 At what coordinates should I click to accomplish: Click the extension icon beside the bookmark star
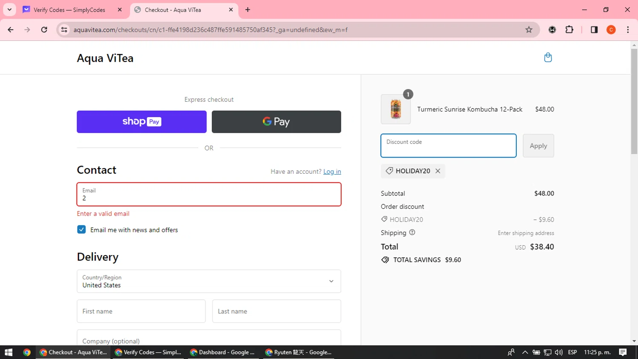click(552, 30)
